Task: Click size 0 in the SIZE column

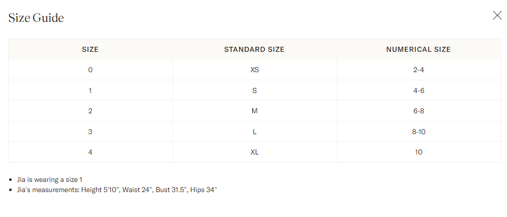Action: pyautogui.click(x=90, y=70)
